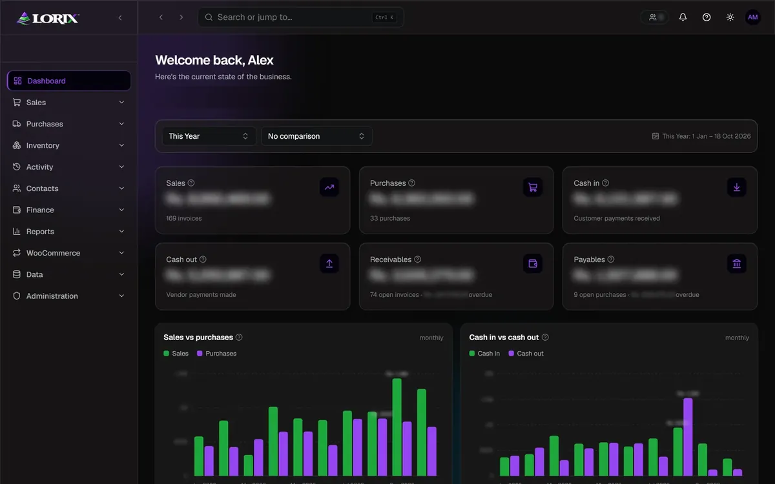
Task: Expand the Reports chevron
Action: 121,232
